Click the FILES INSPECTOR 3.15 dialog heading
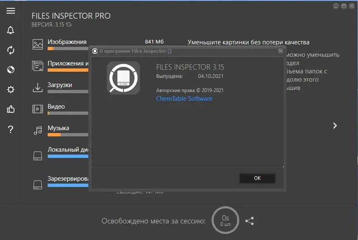This screenshot has width=358, height=240. pos(190,67)
